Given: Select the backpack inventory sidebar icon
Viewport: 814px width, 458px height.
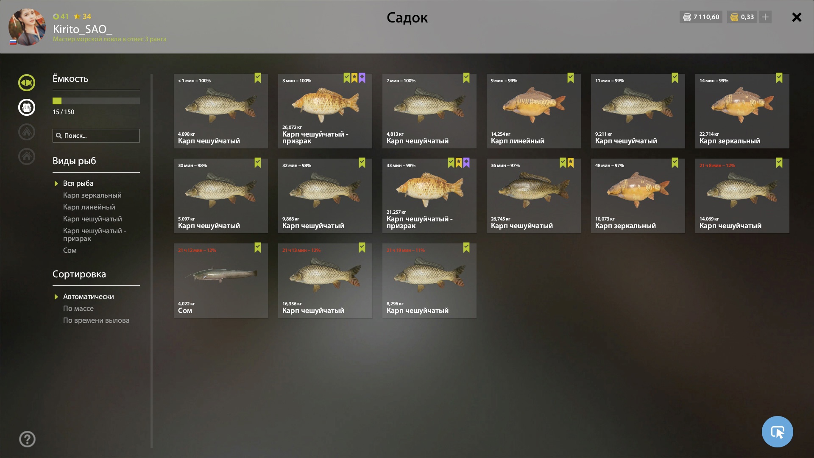Looking at the screenshot, I should 26,107.
